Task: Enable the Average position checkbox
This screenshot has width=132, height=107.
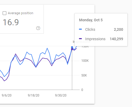Action: pos(4,13)
